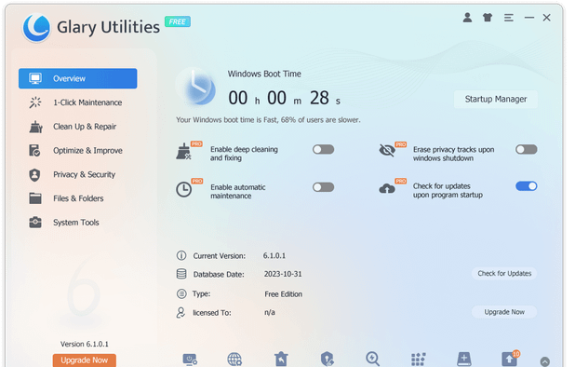This screenshot has width=575, height=367.
Task: Collapse the bottom dock chevron
Action: coord(545,361)
